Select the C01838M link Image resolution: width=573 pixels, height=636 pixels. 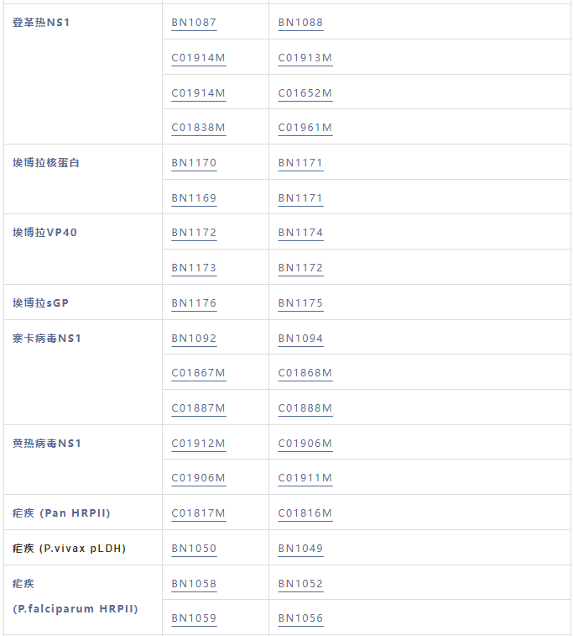tap(199, 128)
